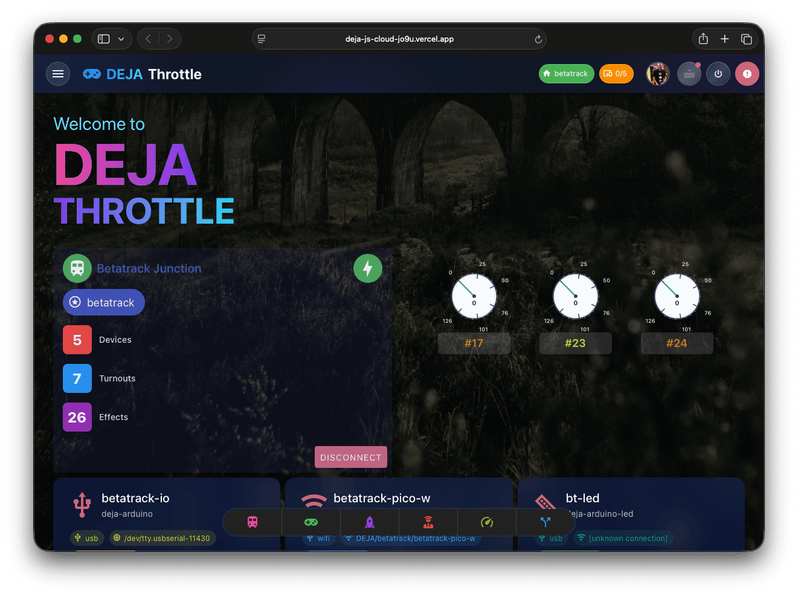Select the red station conductor icon
798x596 pixels.
point(428,522)
